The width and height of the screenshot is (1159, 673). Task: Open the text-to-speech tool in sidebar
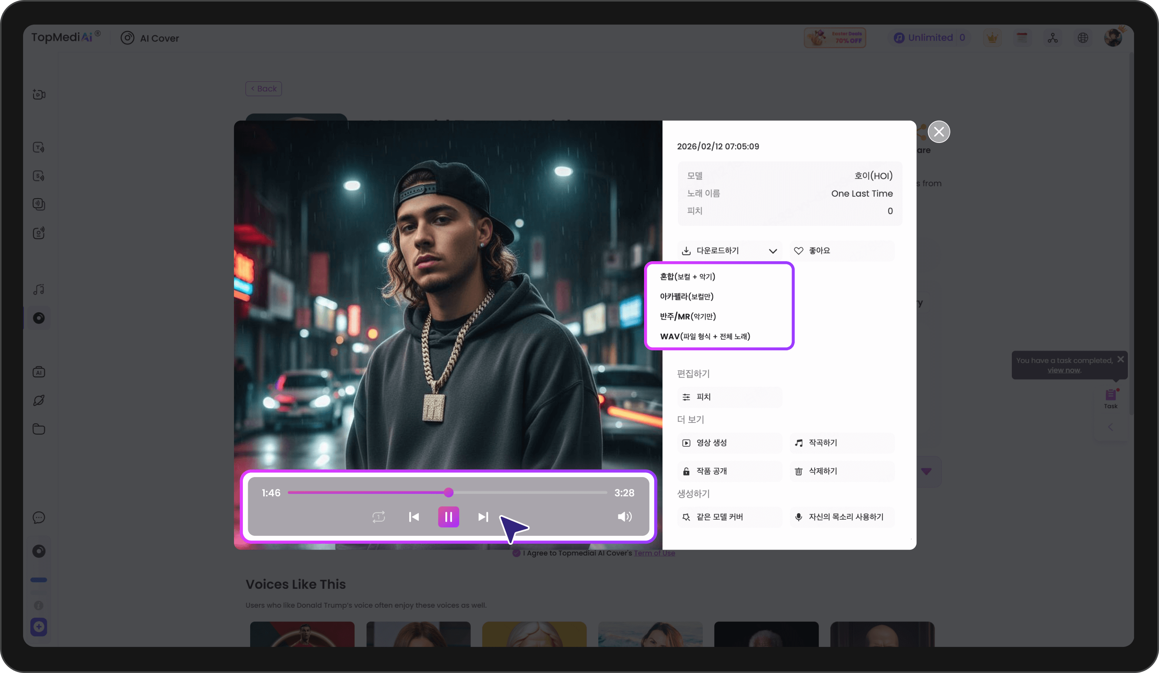[39, 147]
